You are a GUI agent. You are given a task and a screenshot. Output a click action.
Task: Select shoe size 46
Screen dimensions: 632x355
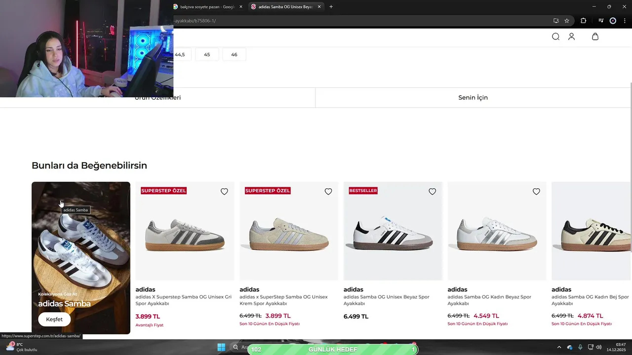pyautogui.click(x=234, y=54)
